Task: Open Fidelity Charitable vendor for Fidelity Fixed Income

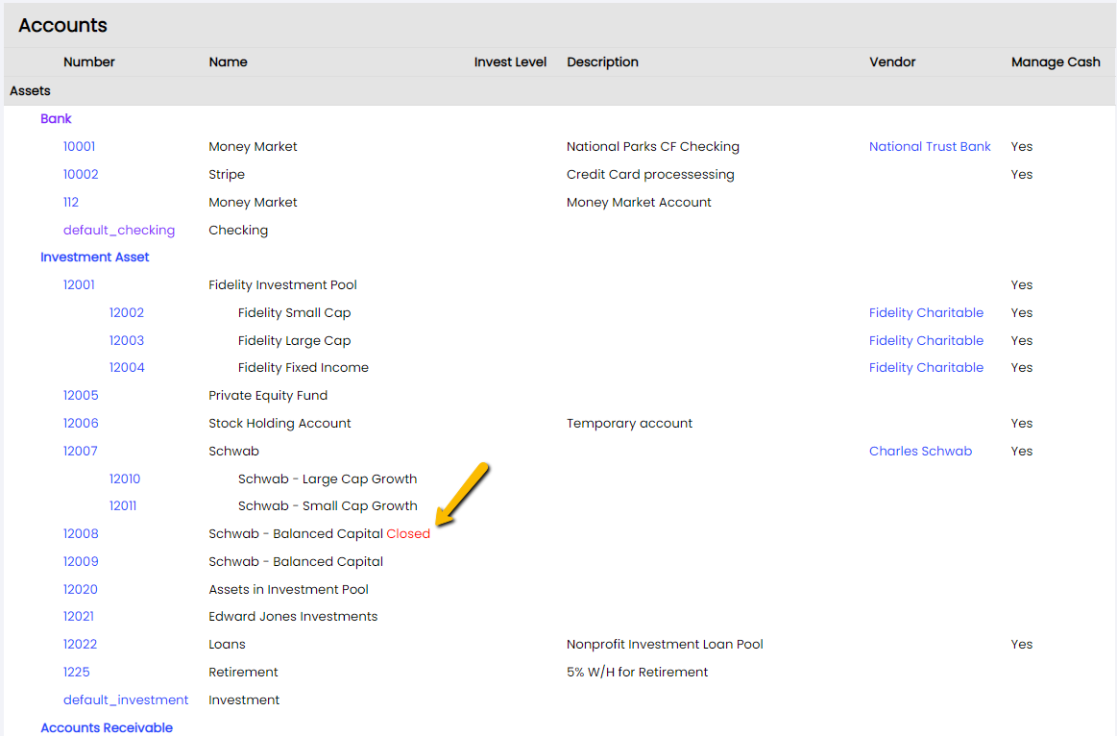Action: point(926,367)
